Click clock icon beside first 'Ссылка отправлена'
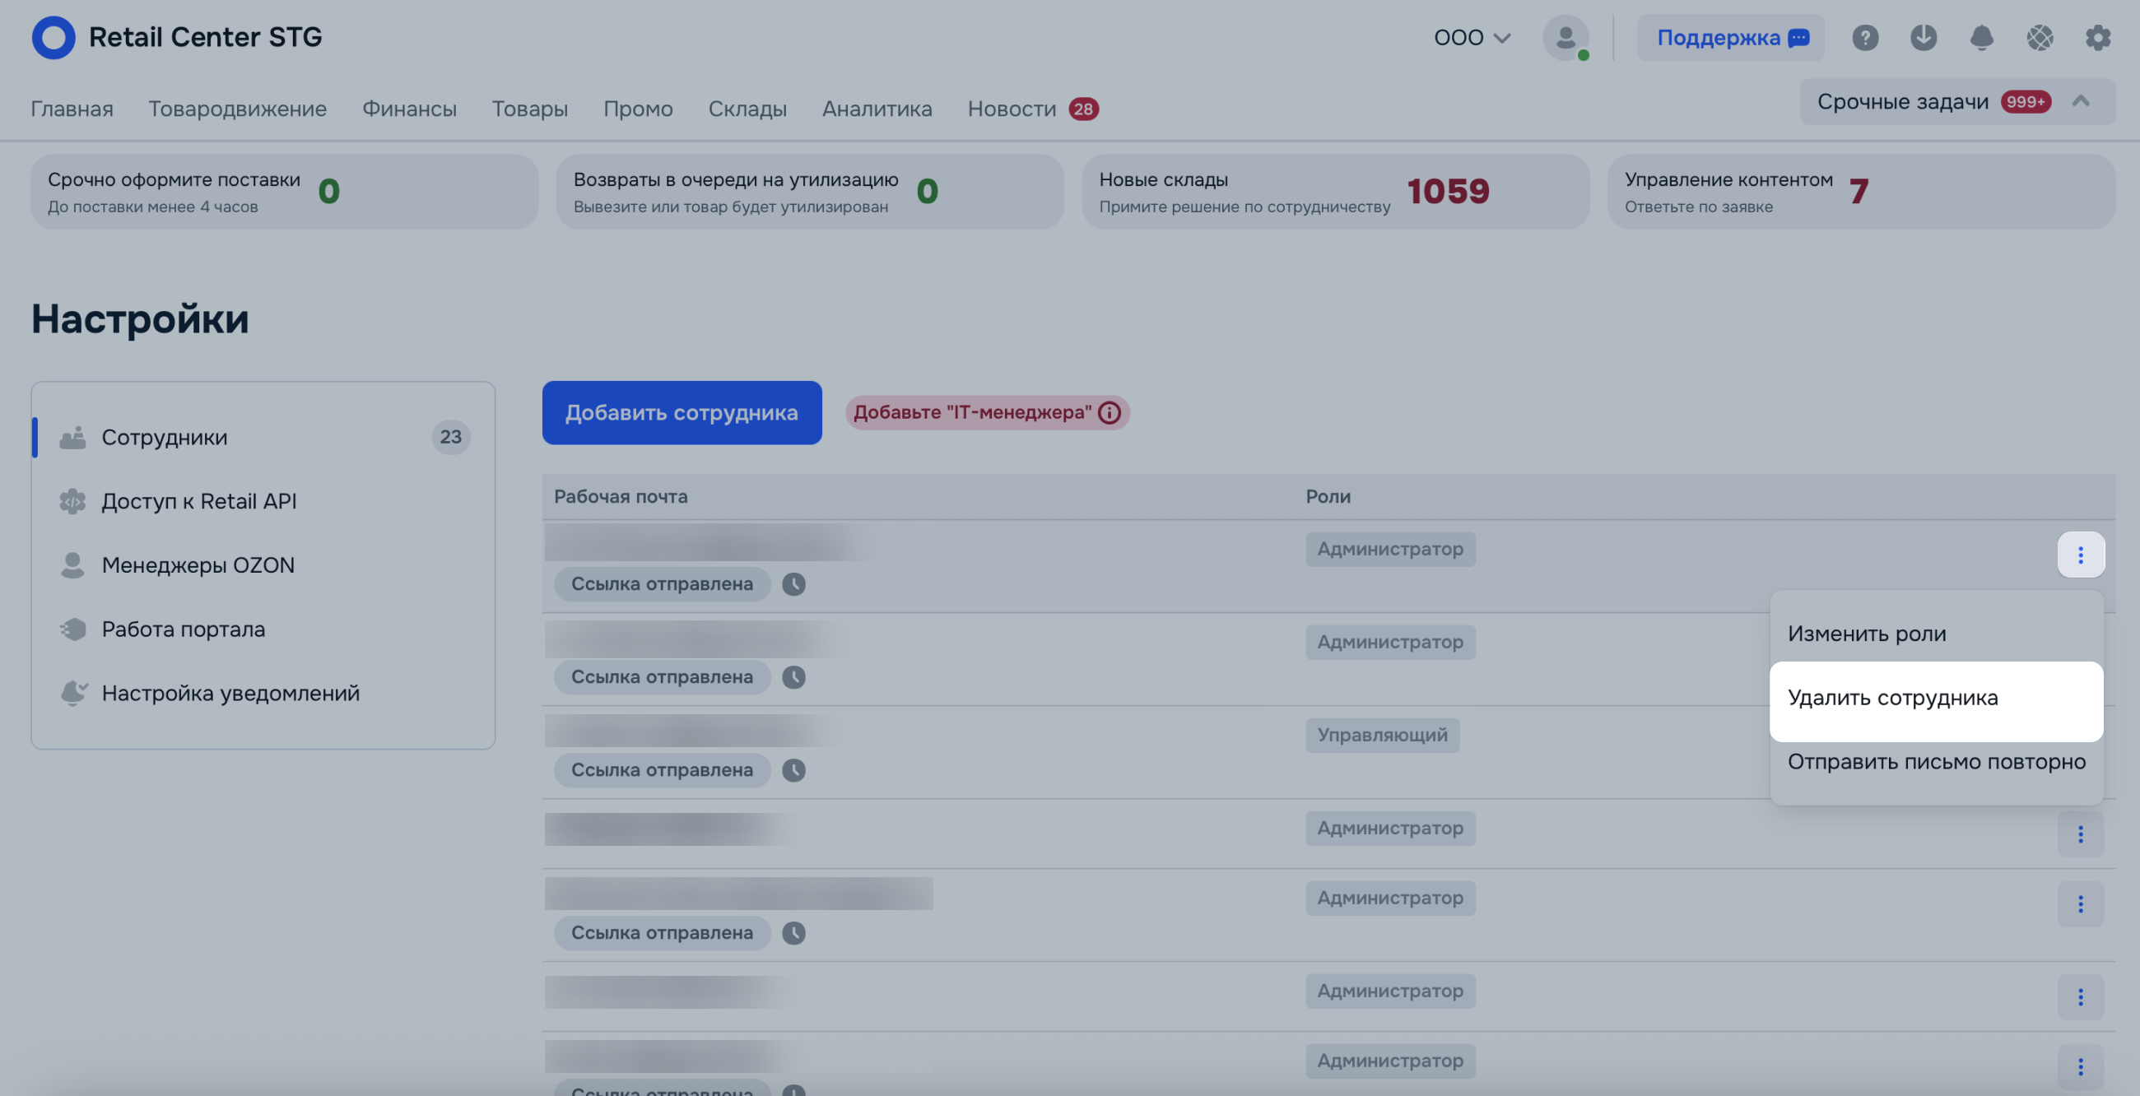The image size is (2140, 1096). pyautogui.click(x=793, y=583)
